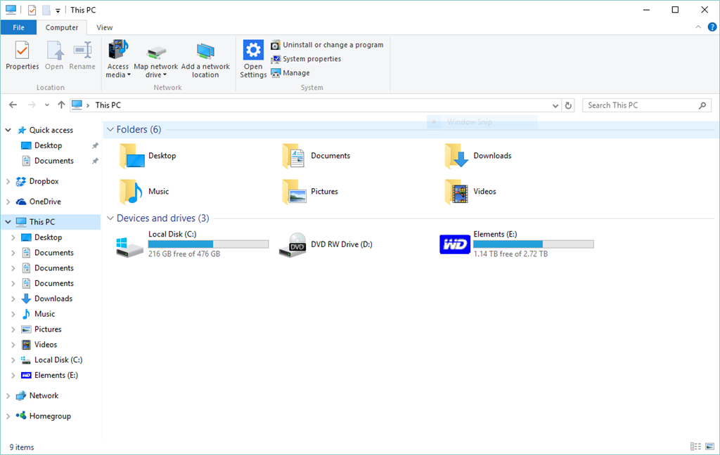Click the Refresh address bar button
Screen dimensions: 720x455
568,105
